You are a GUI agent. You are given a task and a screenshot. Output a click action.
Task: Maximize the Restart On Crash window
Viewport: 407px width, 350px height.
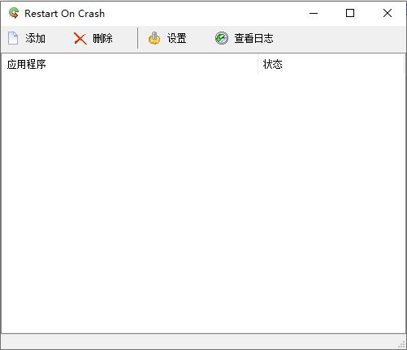[350, 13]
